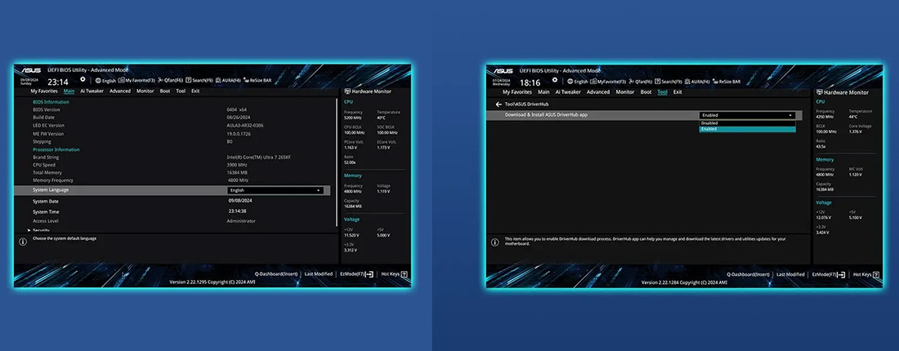Open settings gear in the Main-page BIOS screen
Viewport: 899px width, 351px height.
[83, 80]
